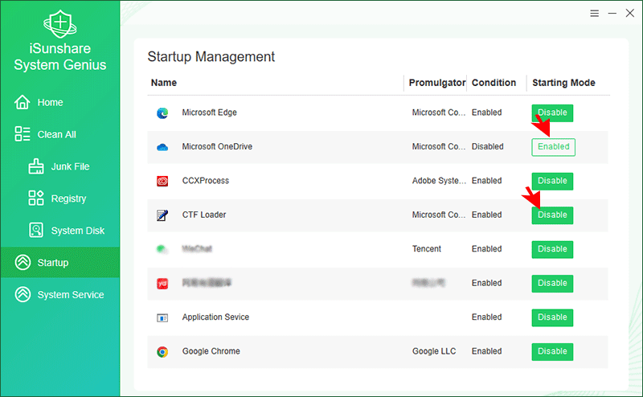Sort the list by Name column header

164,83
